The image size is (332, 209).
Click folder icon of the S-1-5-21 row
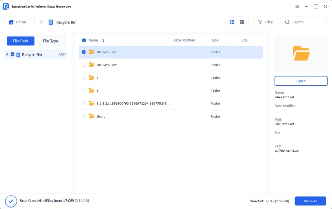(x=91, y=103)
